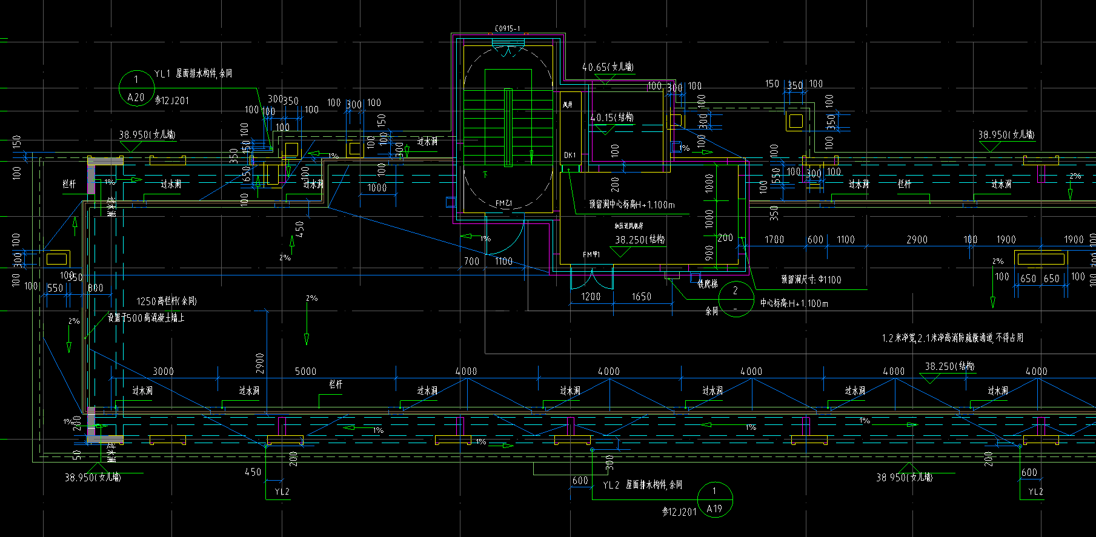The image size is (1096, 537).
Task: Click the 风井 room label
Action: pyautogui.click(x=567, y=105)
